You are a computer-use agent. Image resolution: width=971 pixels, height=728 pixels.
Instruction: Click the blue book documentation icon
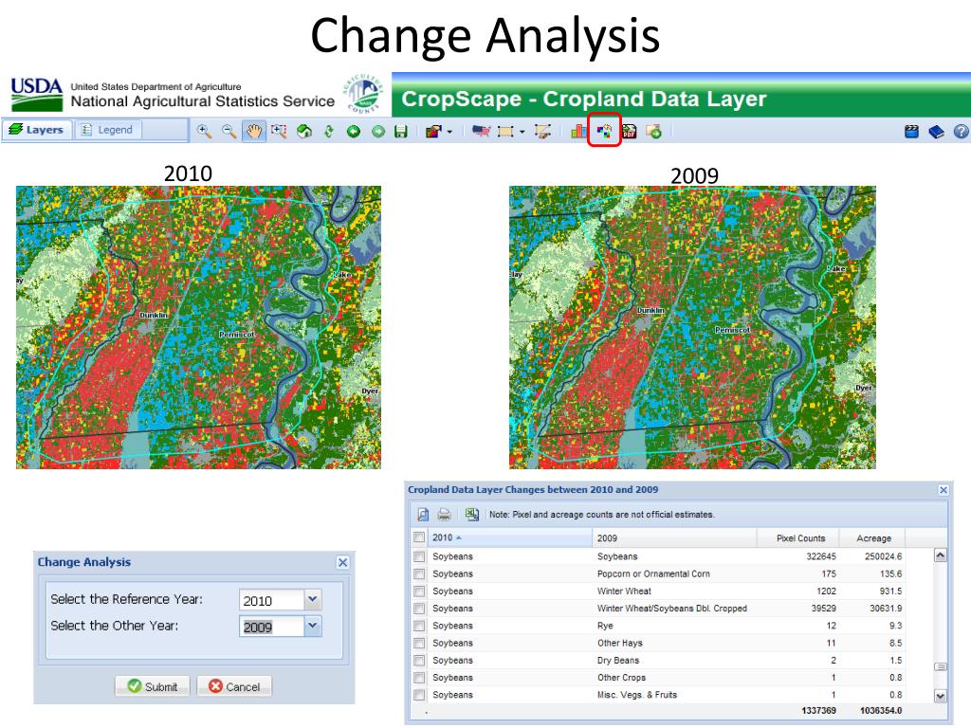click(936, 131)
